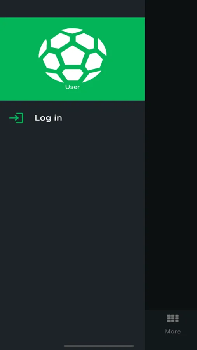
Task: Click the dark strip above green header
Action: pyautogui.click(x=72, y=9)
